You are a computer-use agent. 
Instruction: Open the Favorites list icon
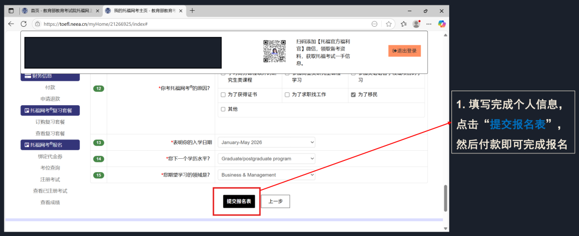coord(404,24)
